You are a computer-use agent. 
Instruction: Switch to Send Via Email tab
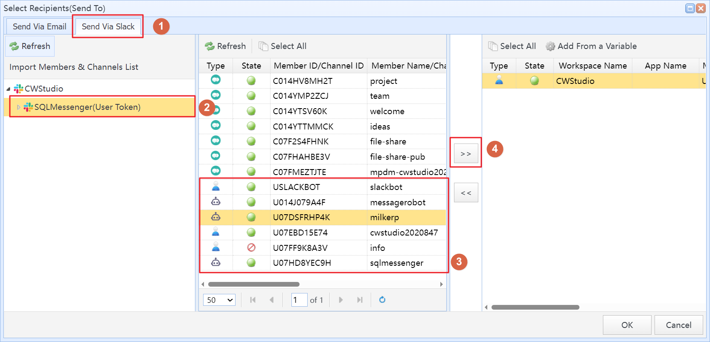click(39, 26)
